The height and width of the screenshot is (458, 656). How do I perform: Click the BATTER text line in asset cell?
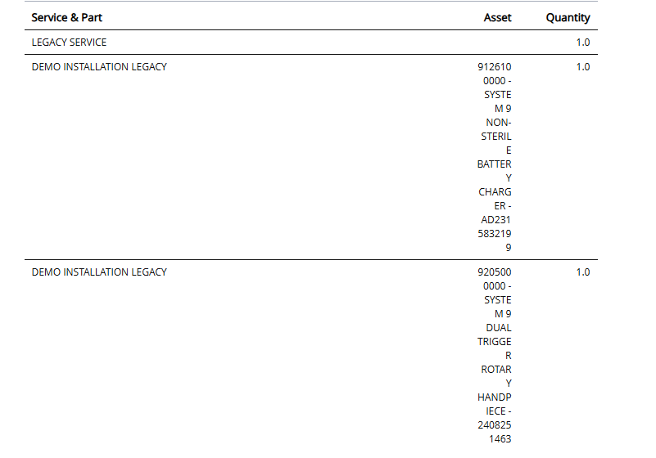point(494,164)
